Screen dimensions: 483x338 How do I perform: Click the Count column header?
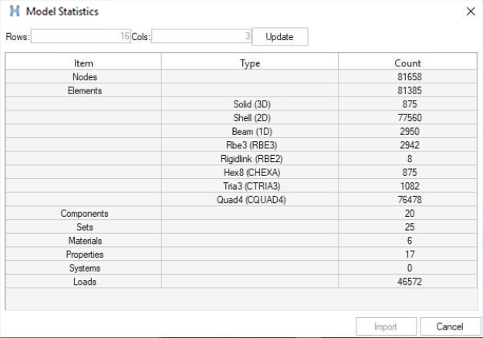click(x=407, y=63)
